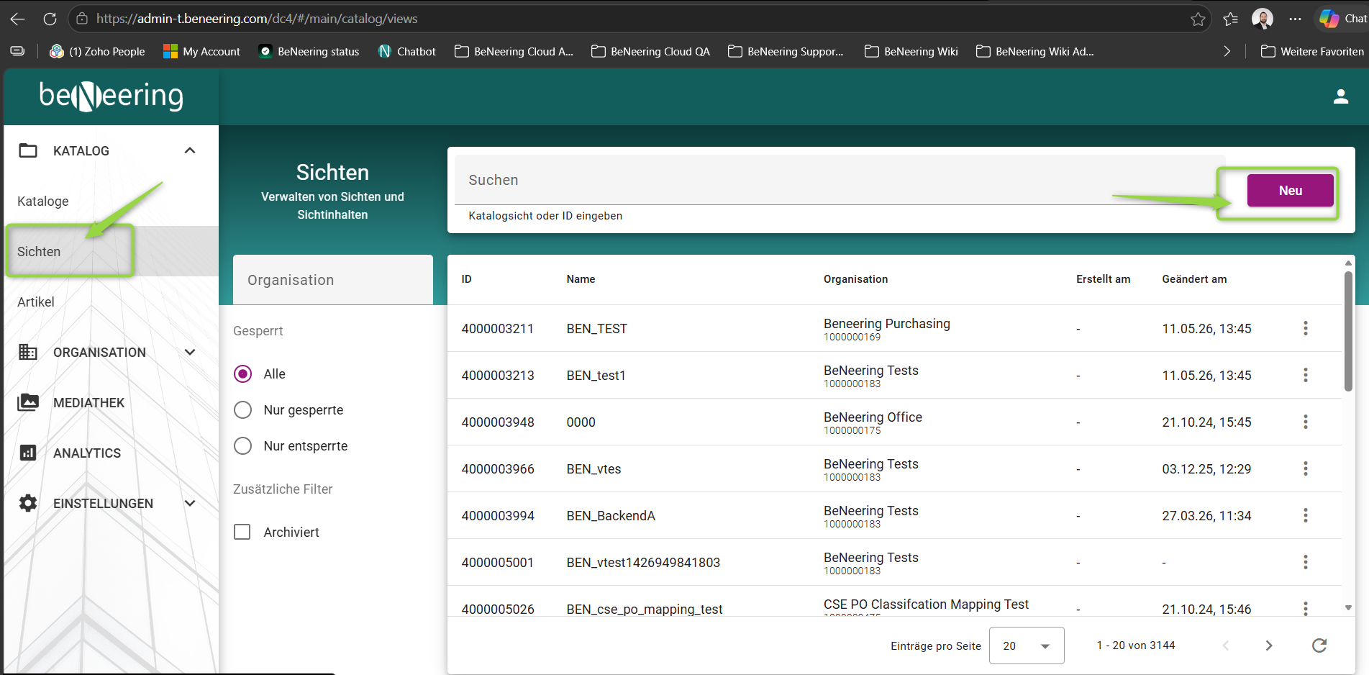
Task: Open MEDIATHEK section
Action: [89, 403]
